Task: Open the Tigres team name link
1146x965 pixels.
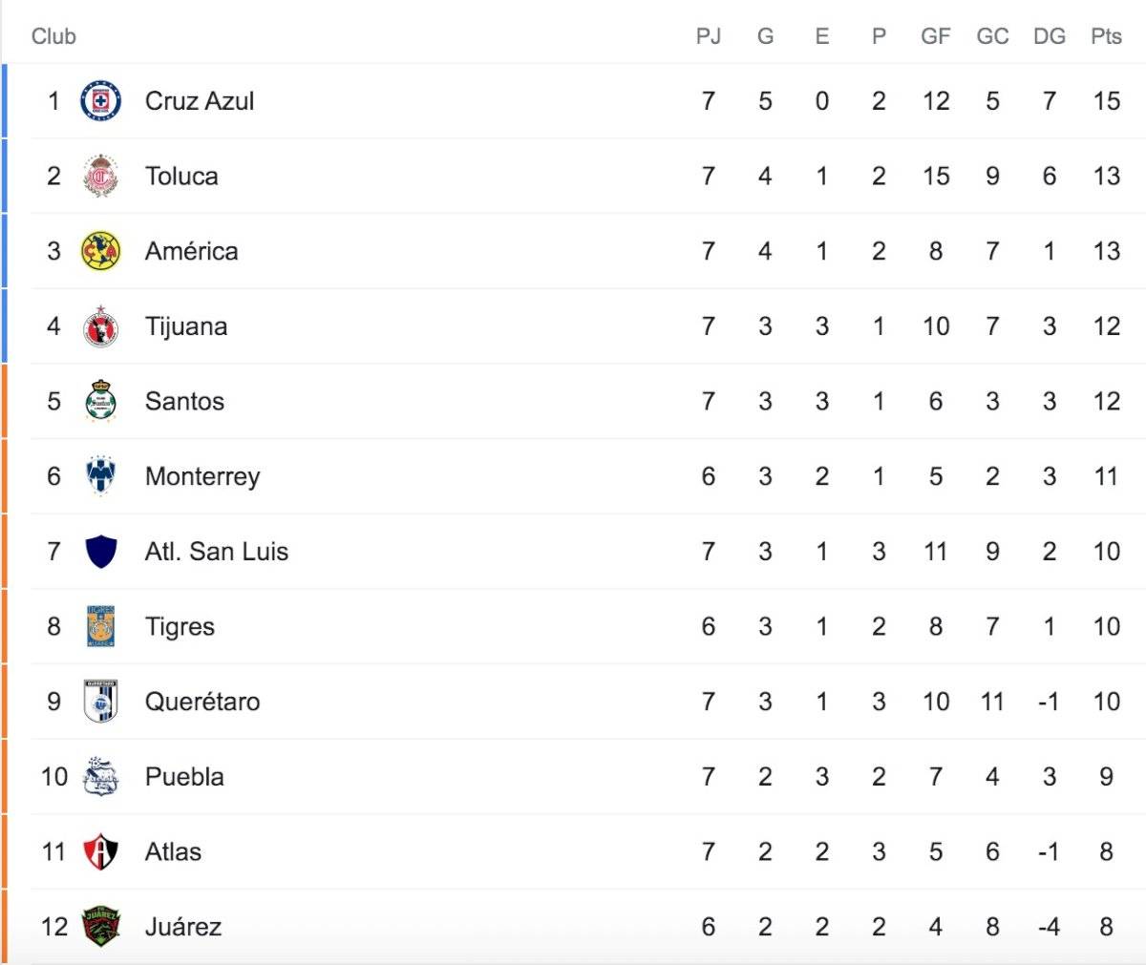Action: click(180, 627)
